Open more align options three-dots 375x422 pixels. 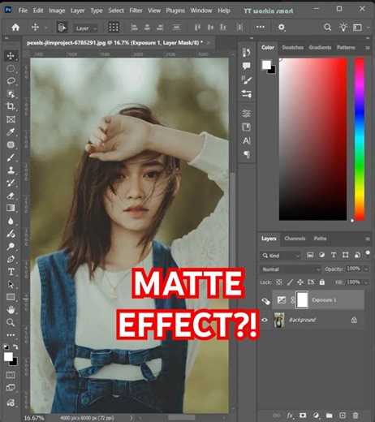click(261, 27)
